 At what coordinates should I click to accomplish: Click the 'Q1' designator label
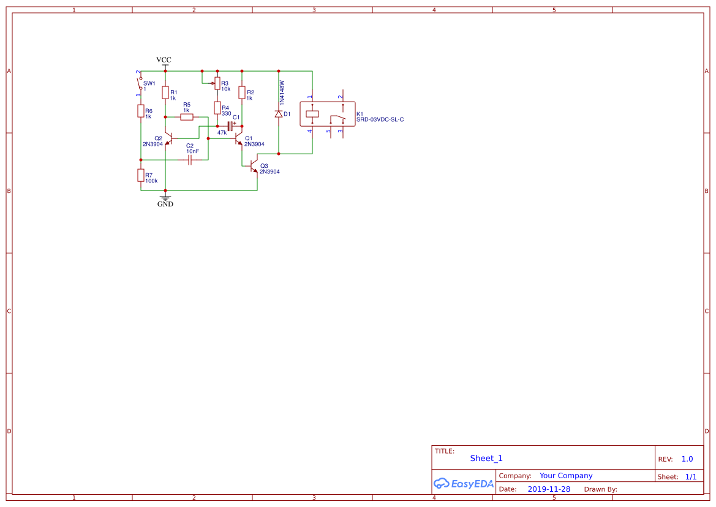pos(249,138)
